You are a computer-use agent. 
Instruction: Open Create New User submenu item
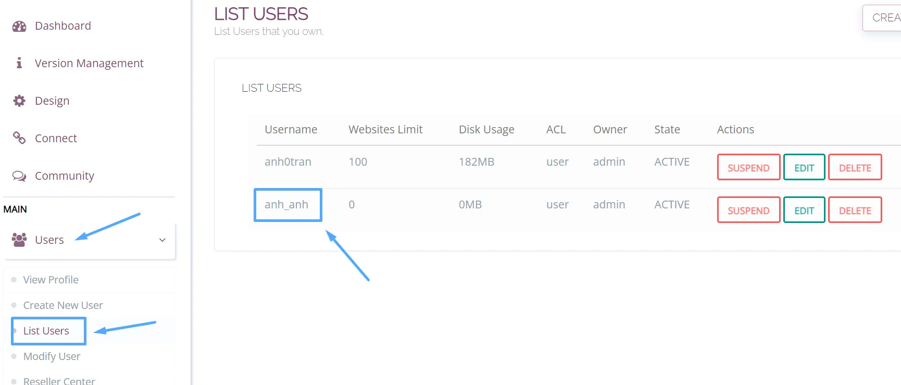pos(63,305)
